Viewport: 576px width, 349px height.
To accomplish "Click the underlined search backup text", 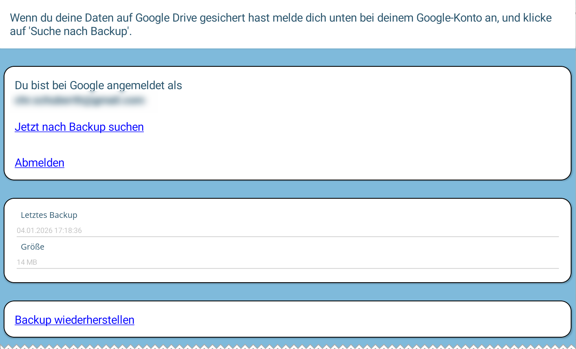I will click(x=79, y=132).
